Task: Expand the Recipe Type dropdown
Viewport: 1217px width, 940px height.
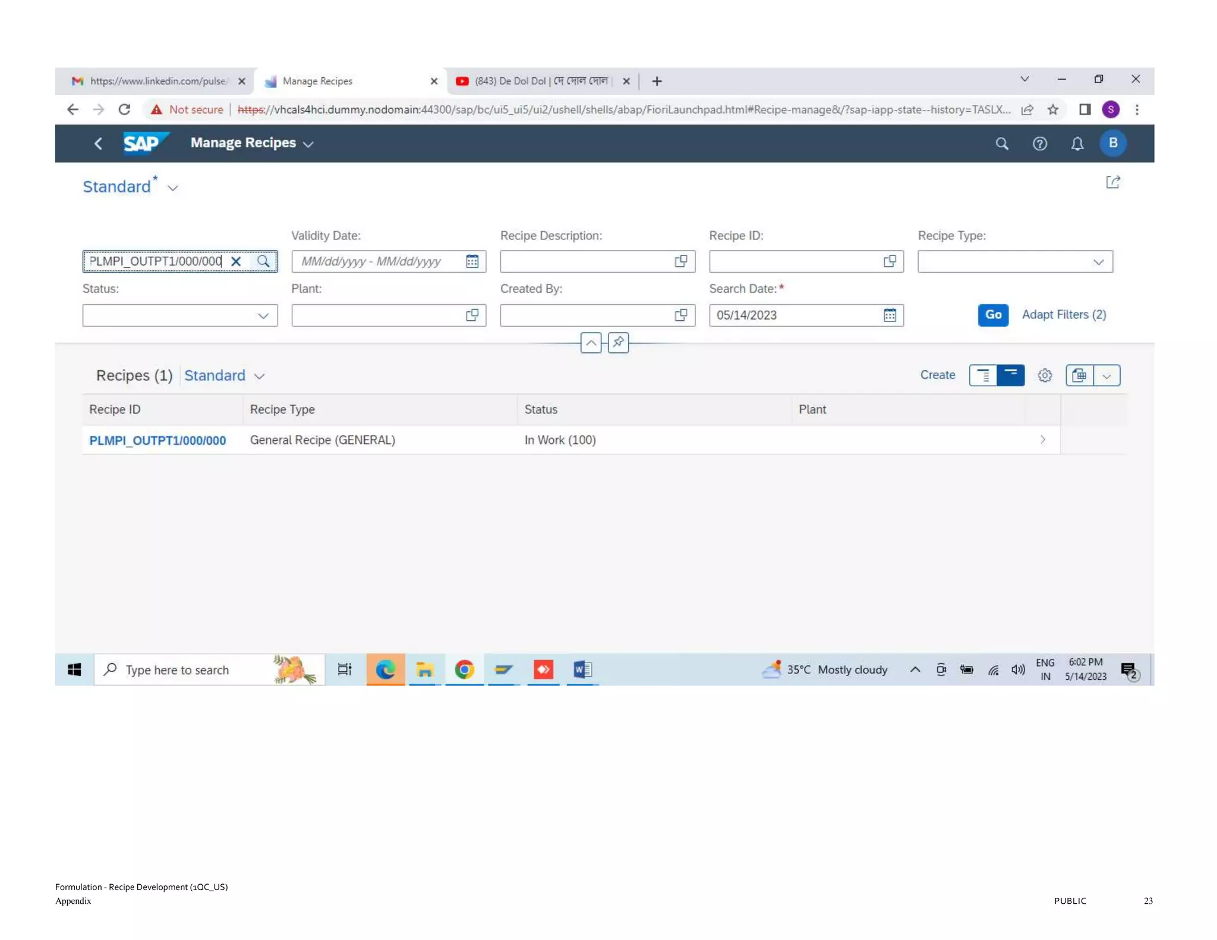Action: [x=1098, y=262]
